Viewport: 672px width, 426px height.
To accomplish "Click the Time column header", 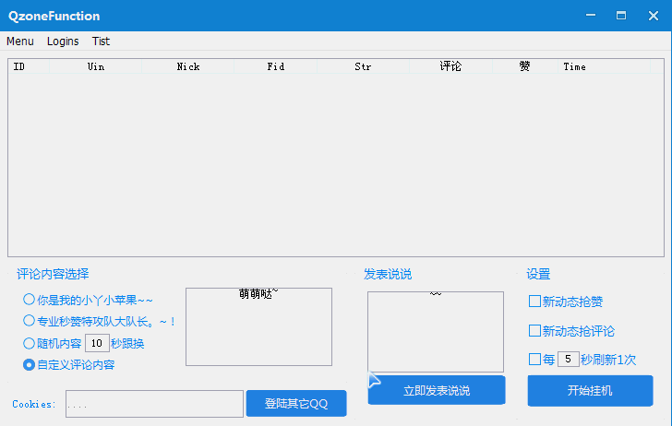I will pos(604,66).
